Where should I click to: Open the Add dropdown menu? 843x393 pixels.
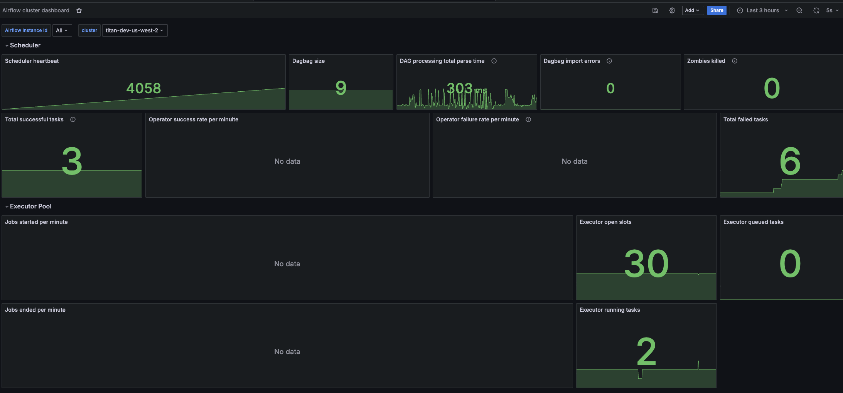click(693, 10)
